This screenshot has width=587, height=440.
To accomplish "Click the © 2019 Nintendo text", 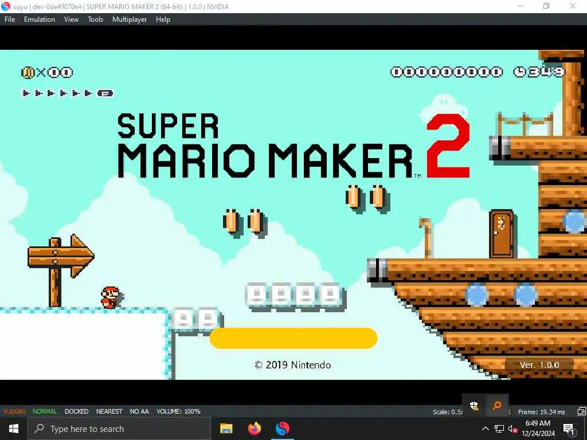I will click(x=293, y=365).
